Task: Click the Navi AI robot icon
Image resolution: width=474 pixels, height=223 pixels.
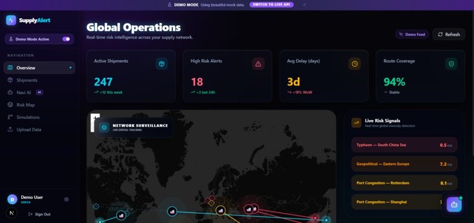Action: (x=10, y=92)
